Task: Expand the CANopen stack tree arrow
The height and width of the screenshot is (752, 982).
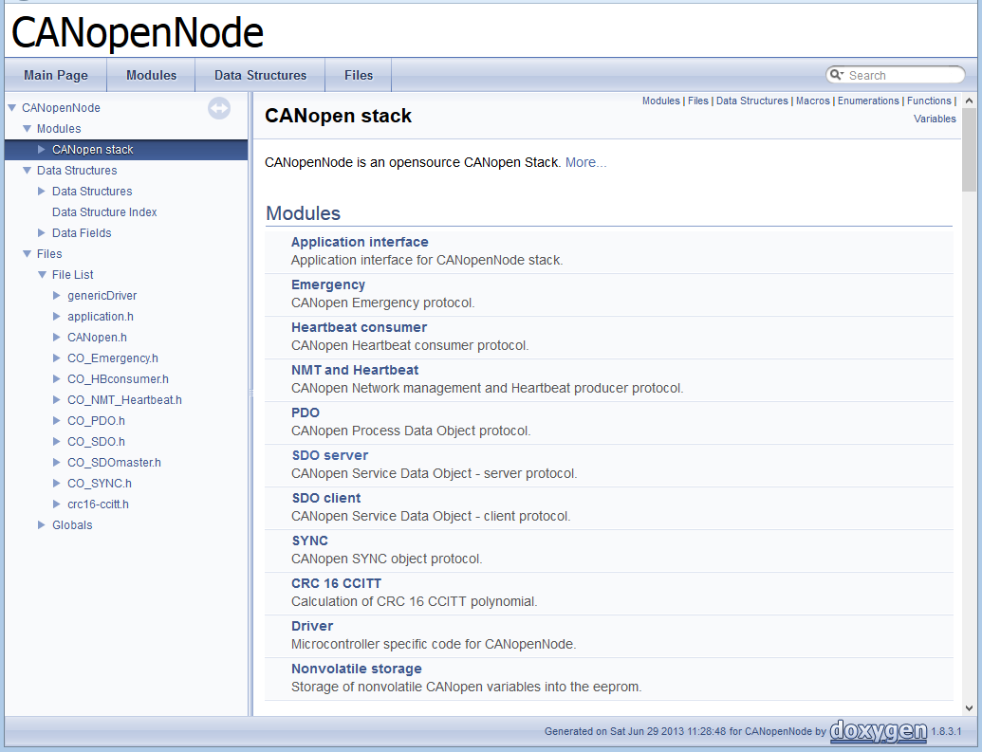Action: point(42,149)
